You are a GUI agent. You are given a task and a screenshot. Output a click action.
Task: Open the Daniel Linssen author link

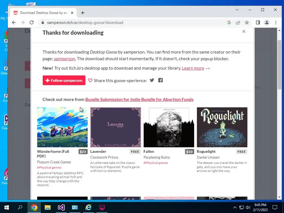(208, 157)
